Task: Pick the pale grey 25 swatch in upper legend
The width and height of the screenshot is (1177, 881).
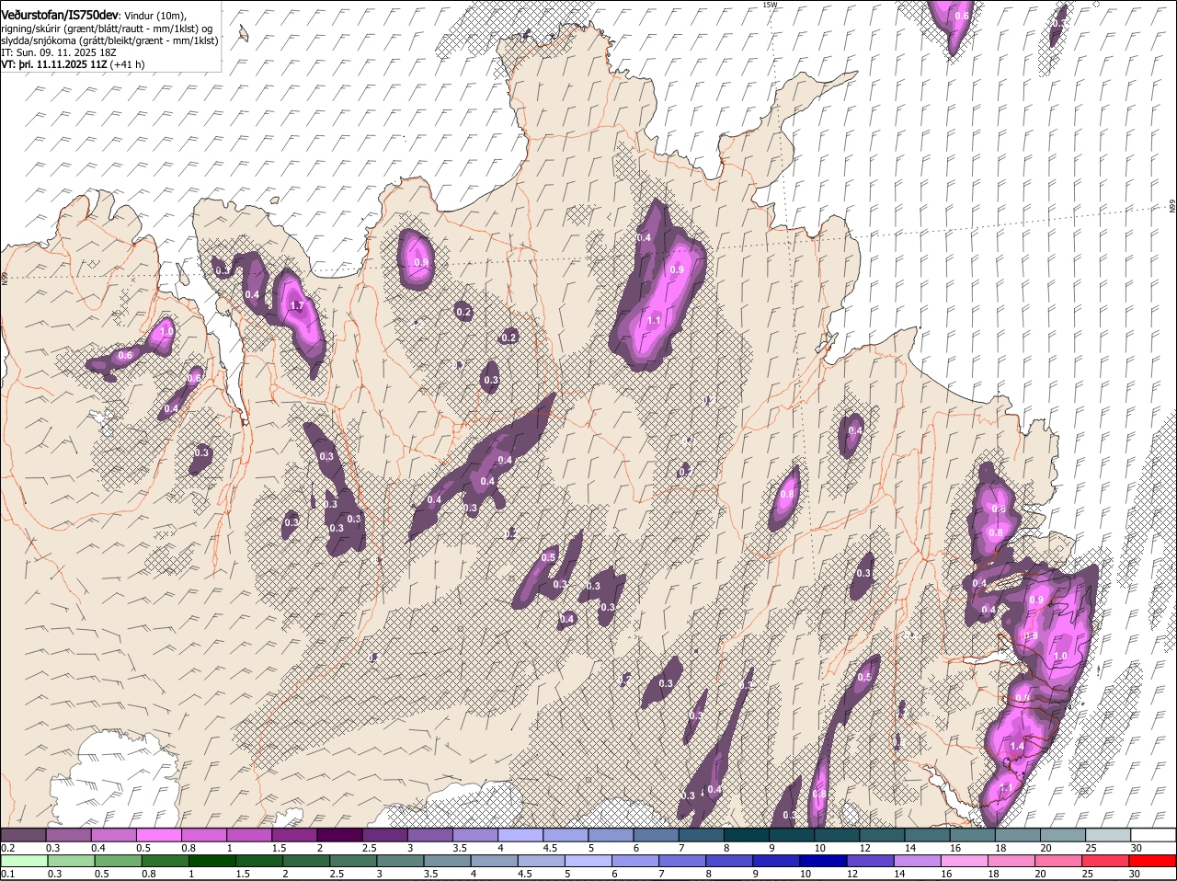Action: coord(1108,834)
